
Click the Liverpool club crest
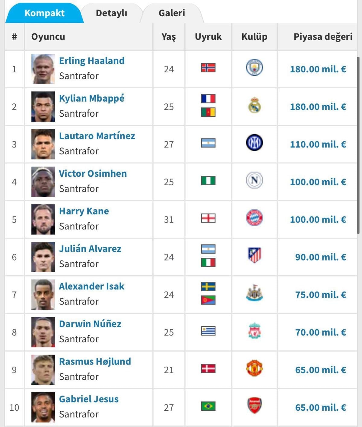click(x=254, y=331)
